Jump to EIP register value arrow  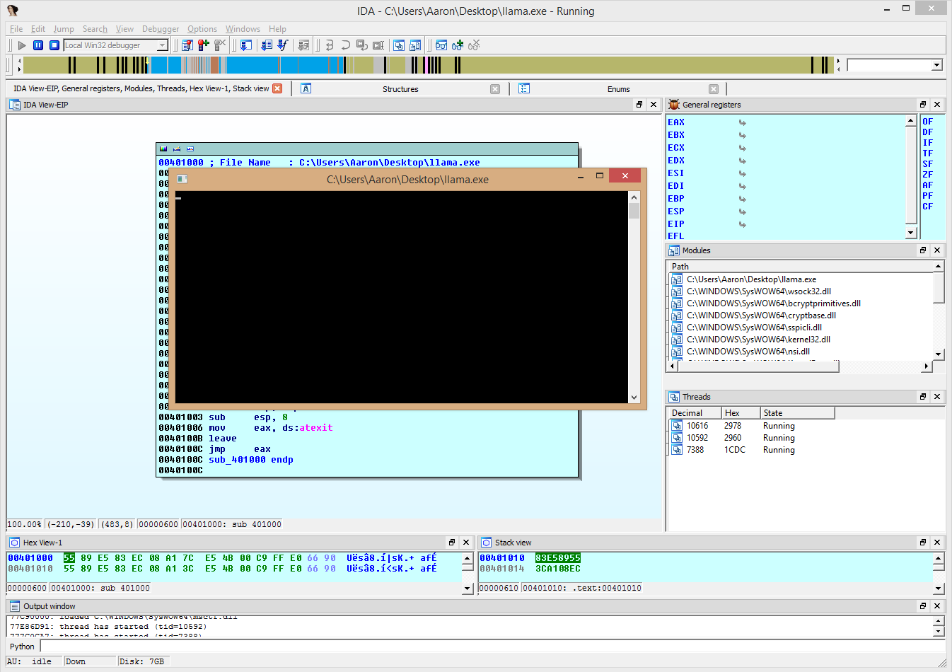point(743,224)
